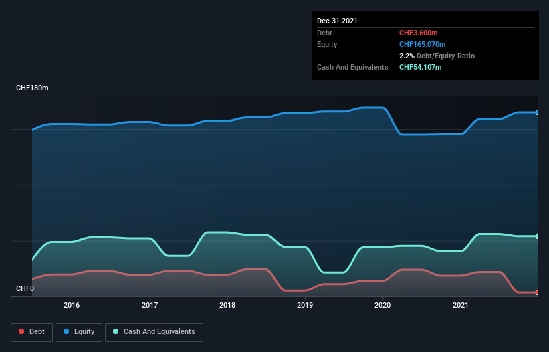Click the CHF3.600m debt value

419,33
